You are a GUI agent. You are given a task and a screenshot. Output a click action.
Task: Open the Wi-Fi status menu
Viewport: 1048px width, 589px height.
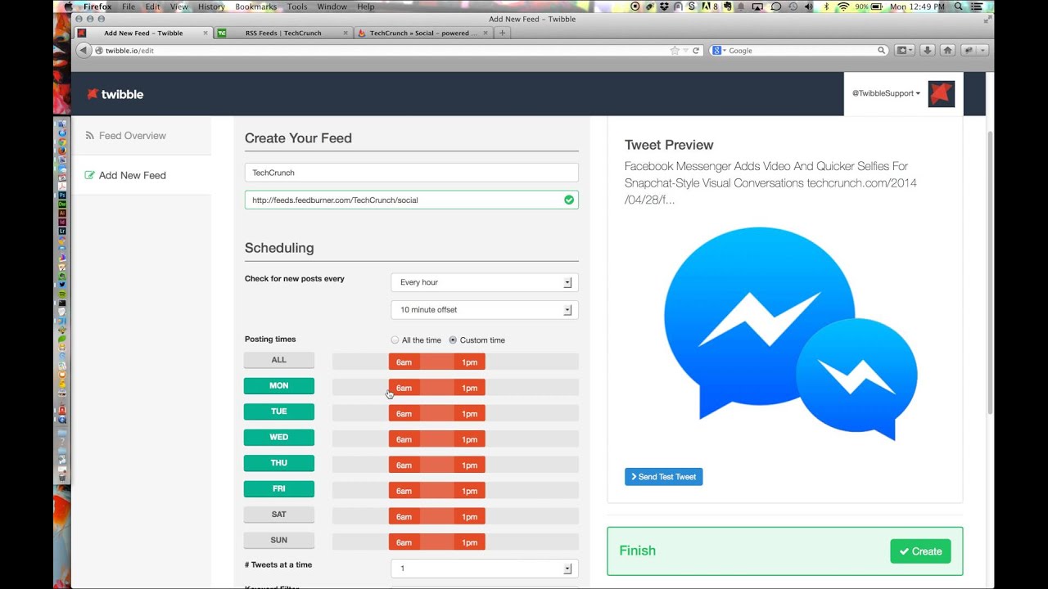(842, 7)
